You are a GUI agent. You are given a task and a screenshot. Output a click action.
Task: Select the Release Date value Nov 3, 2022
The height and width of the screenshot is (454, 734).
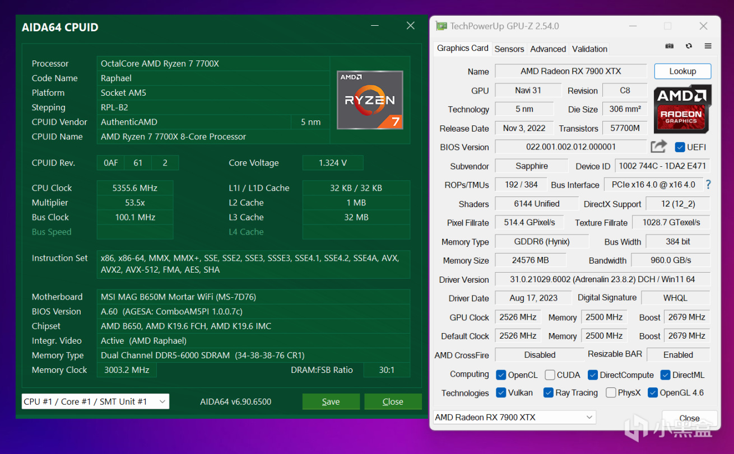click(524, 128)
